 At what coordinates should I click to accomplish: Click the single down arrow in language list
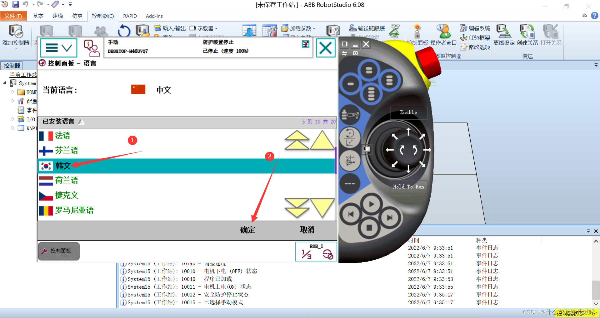[x=322, y=208]
